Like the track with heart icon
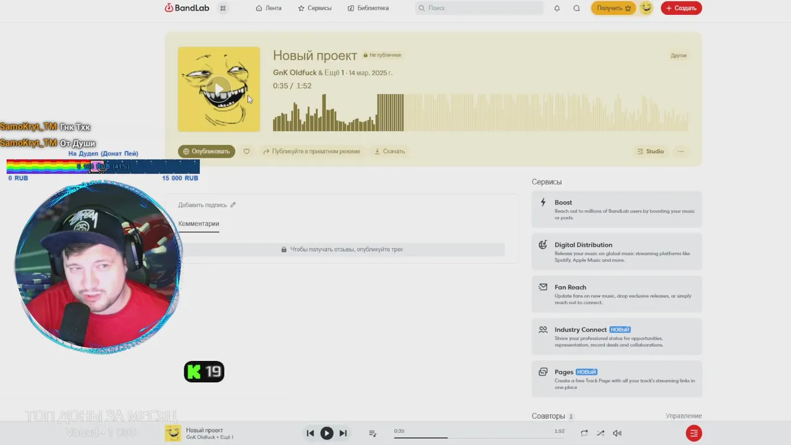Viewport: 791px width, 445px height. coord(247,151)
